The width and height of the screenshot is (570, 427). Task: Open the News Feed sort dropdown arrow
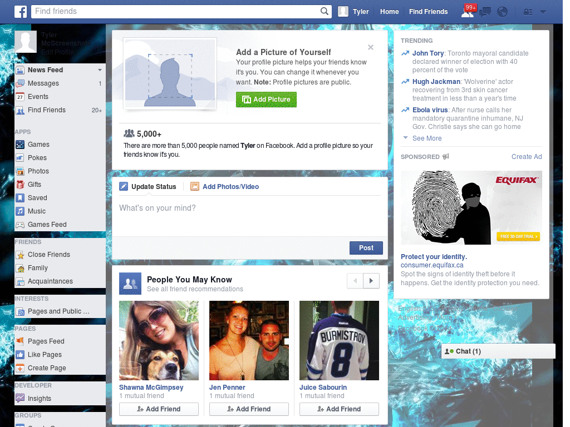point(100,69)
